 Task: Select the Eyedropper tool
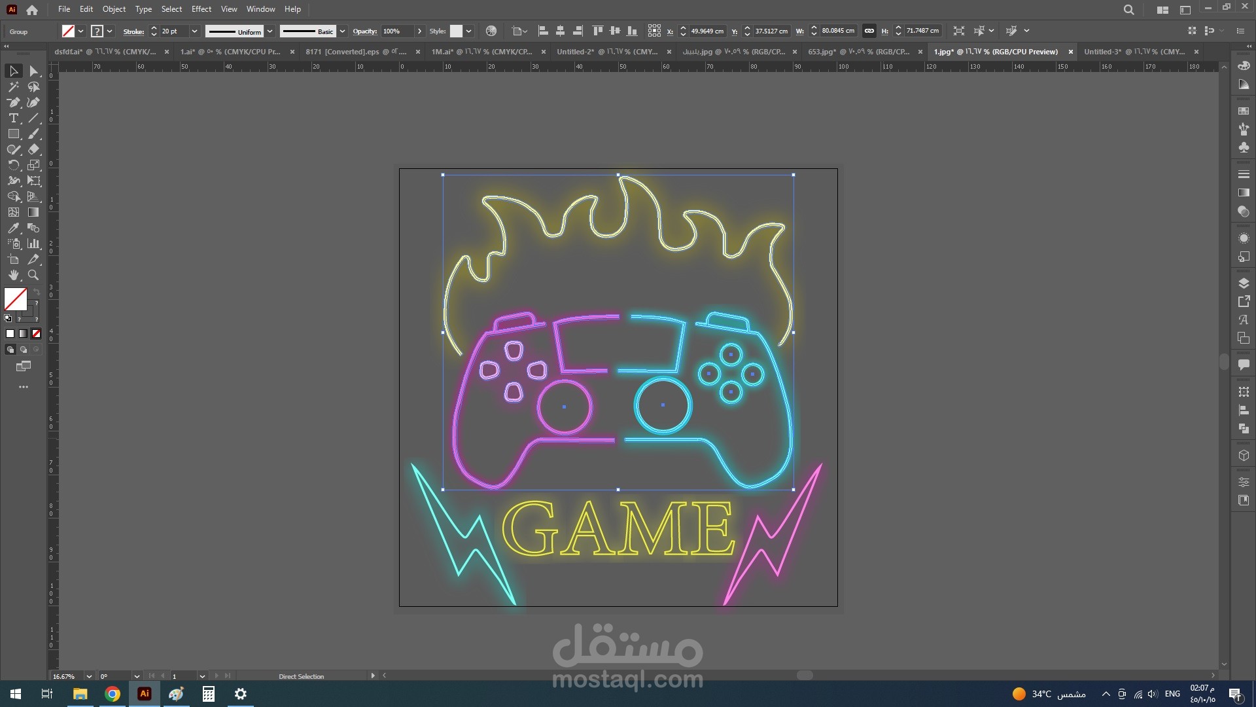pyautogui.click(x=13, y=228)
